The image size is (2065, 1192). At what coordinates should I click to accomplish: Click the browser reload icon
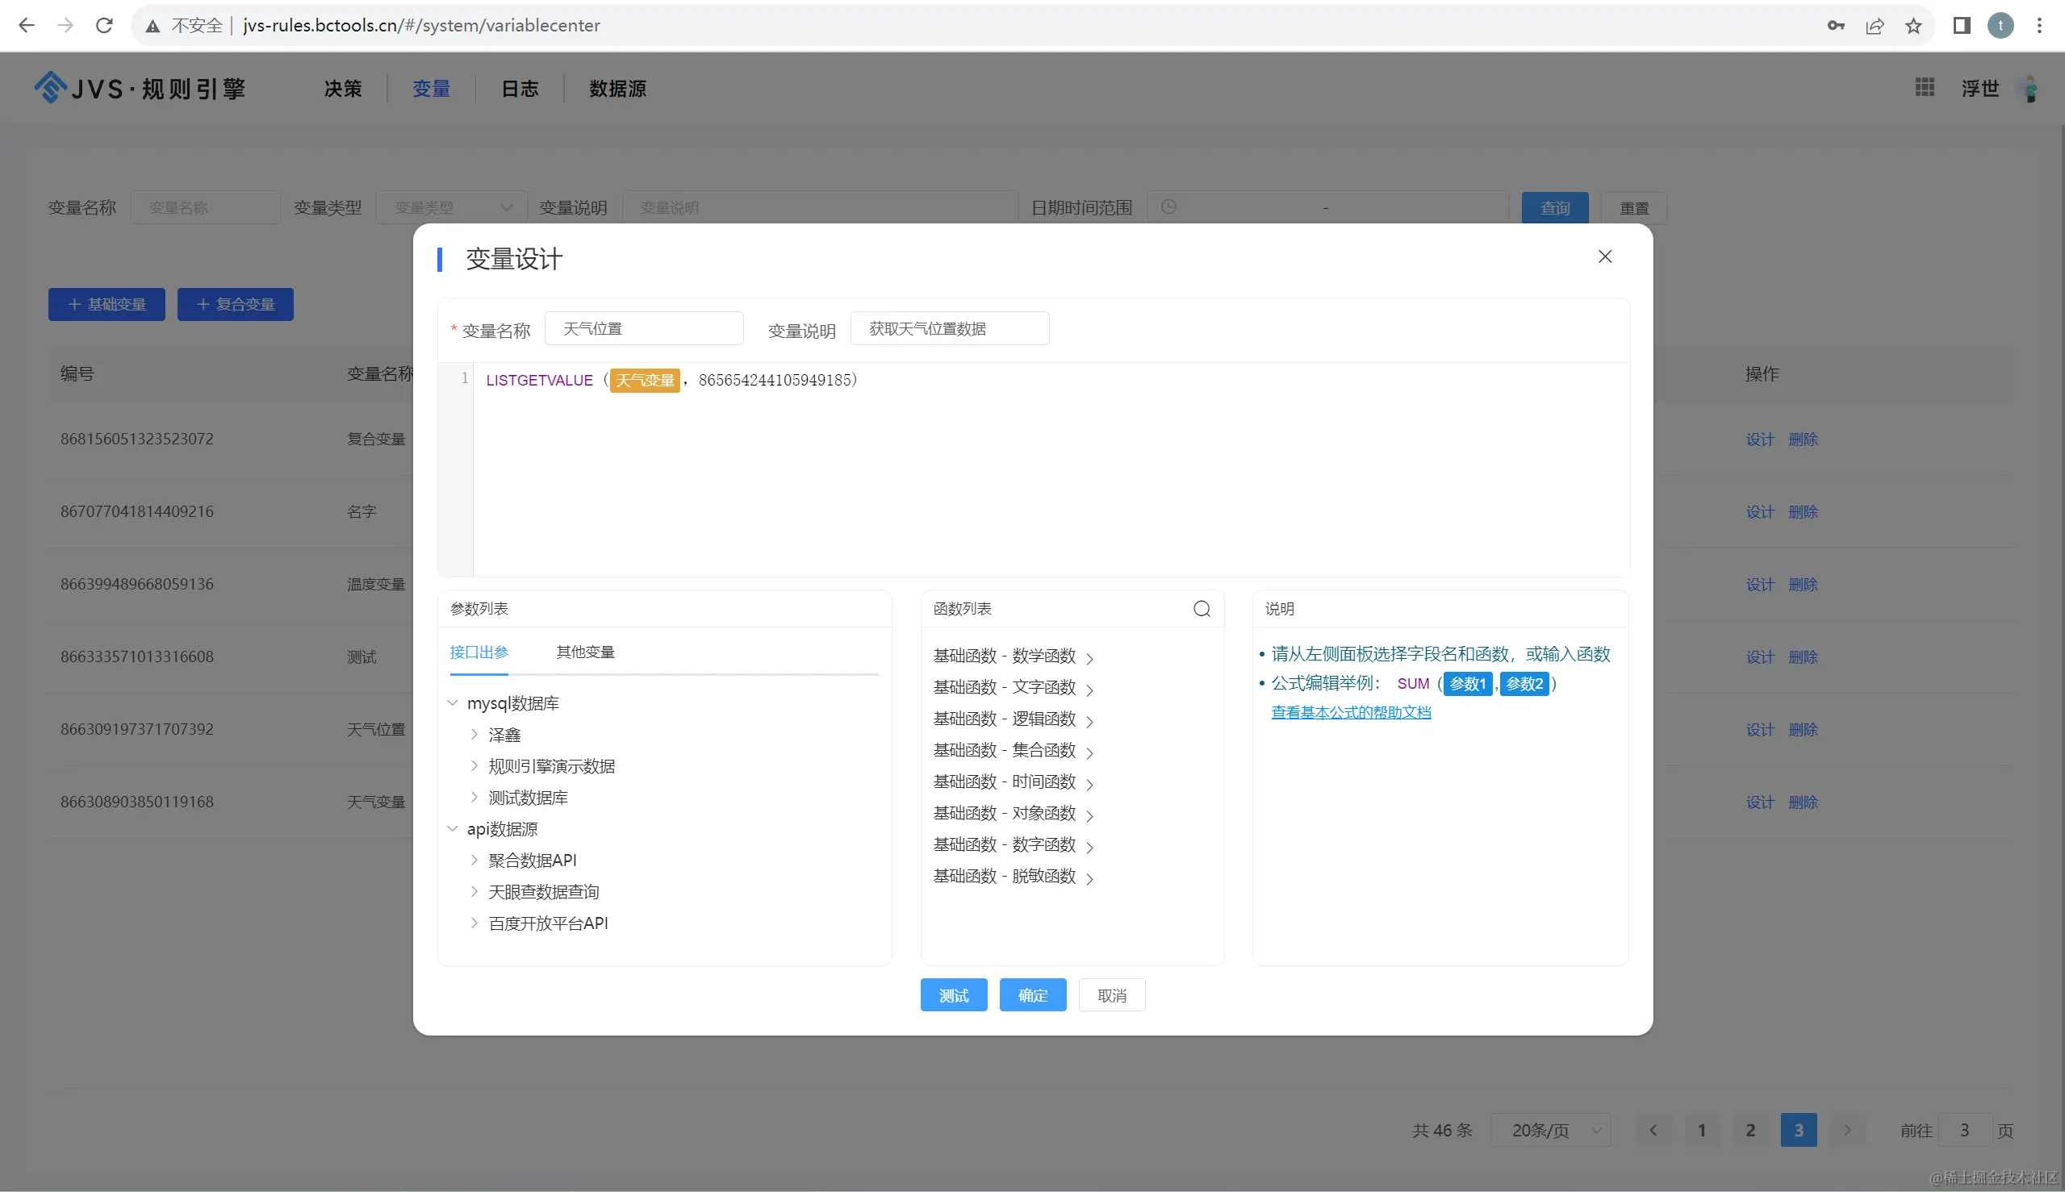(x=104, y=25)
